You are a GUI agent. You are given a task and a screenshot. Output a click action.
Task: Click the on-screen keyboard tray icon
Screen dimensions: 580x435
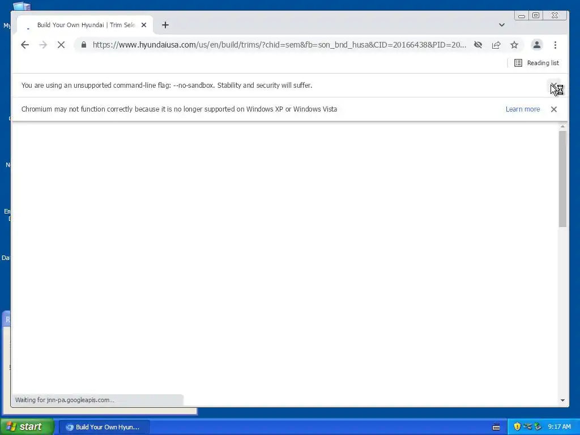pyautogui.click(x=496, y=427)
